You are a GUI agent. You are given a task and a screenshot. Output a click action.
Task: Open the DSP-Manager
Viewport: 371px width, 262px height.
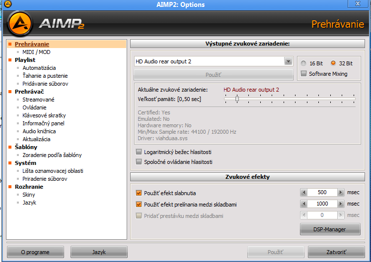(330, 229)
